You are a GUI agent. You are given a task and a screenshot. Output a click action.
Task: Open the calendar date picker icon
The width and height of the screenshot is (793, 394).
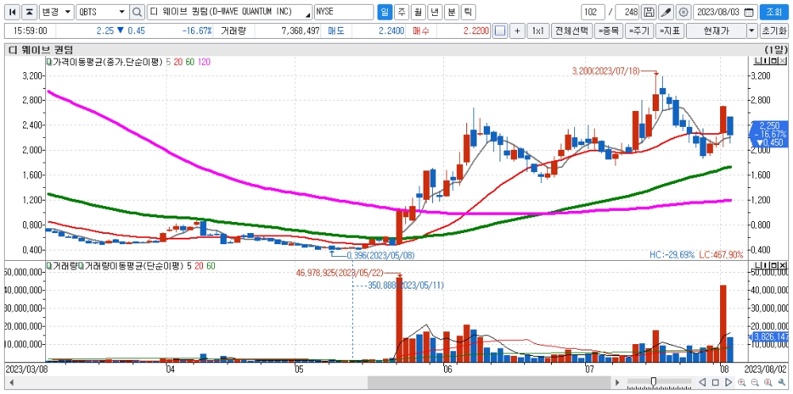[749, 12]
